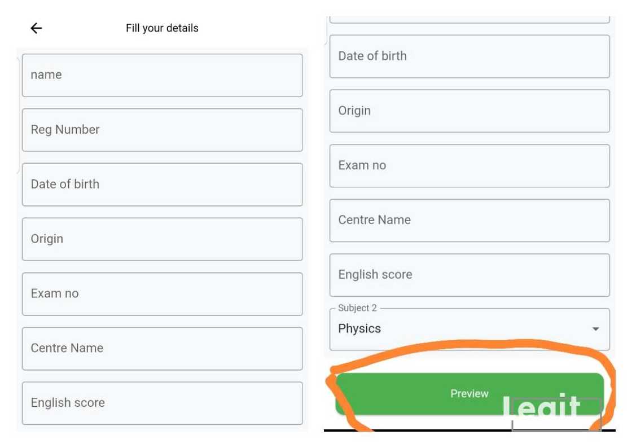
Task: Click the name input field
Action: (162, 75)
